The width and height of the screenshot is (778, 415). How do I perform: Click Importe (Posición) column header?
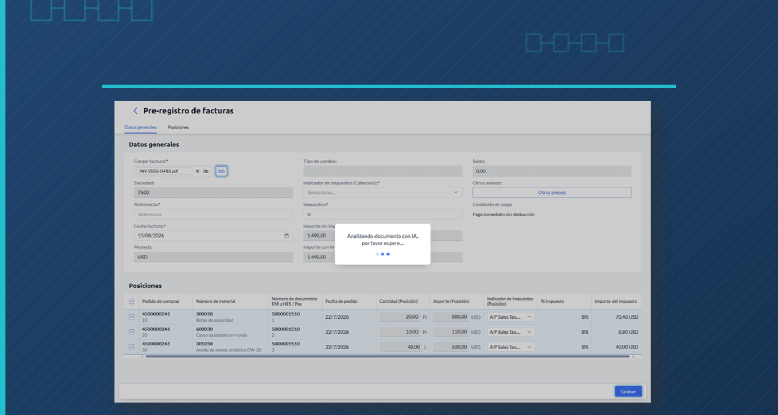pos(451,301)
